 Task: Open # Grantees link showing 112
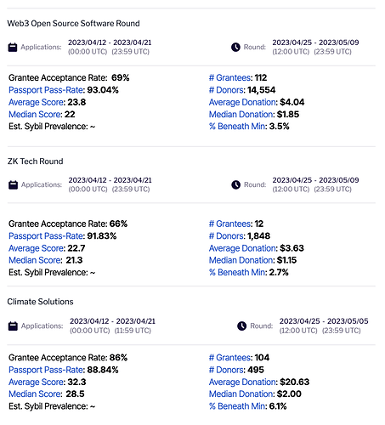tap(229, 77)
